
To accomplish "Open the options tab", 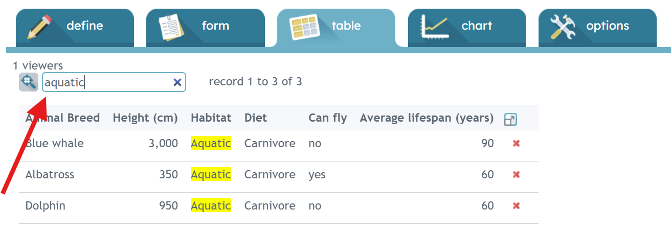I will [597, 28].
